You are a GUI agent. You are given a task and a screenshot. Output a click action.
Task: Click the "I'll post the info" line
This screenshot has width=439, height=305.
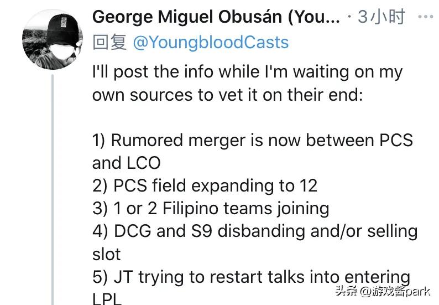coord(247,73)
